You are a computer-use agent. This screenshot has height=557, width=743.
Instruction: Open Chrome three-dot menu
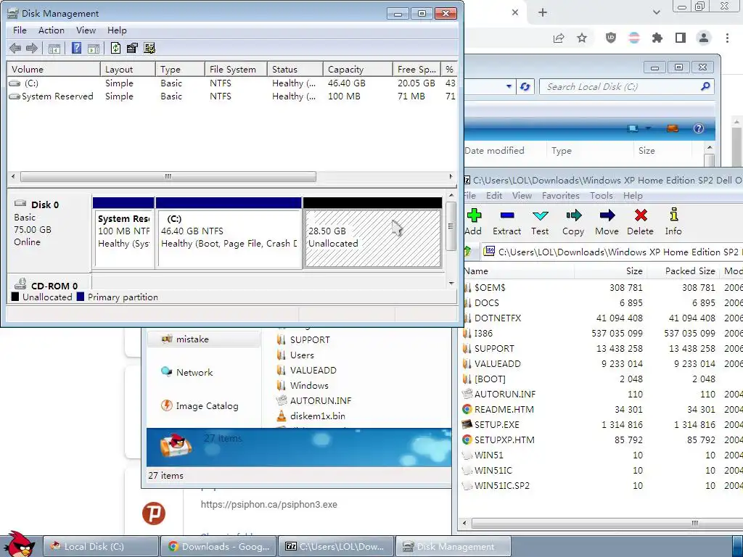tap(727, 38)
